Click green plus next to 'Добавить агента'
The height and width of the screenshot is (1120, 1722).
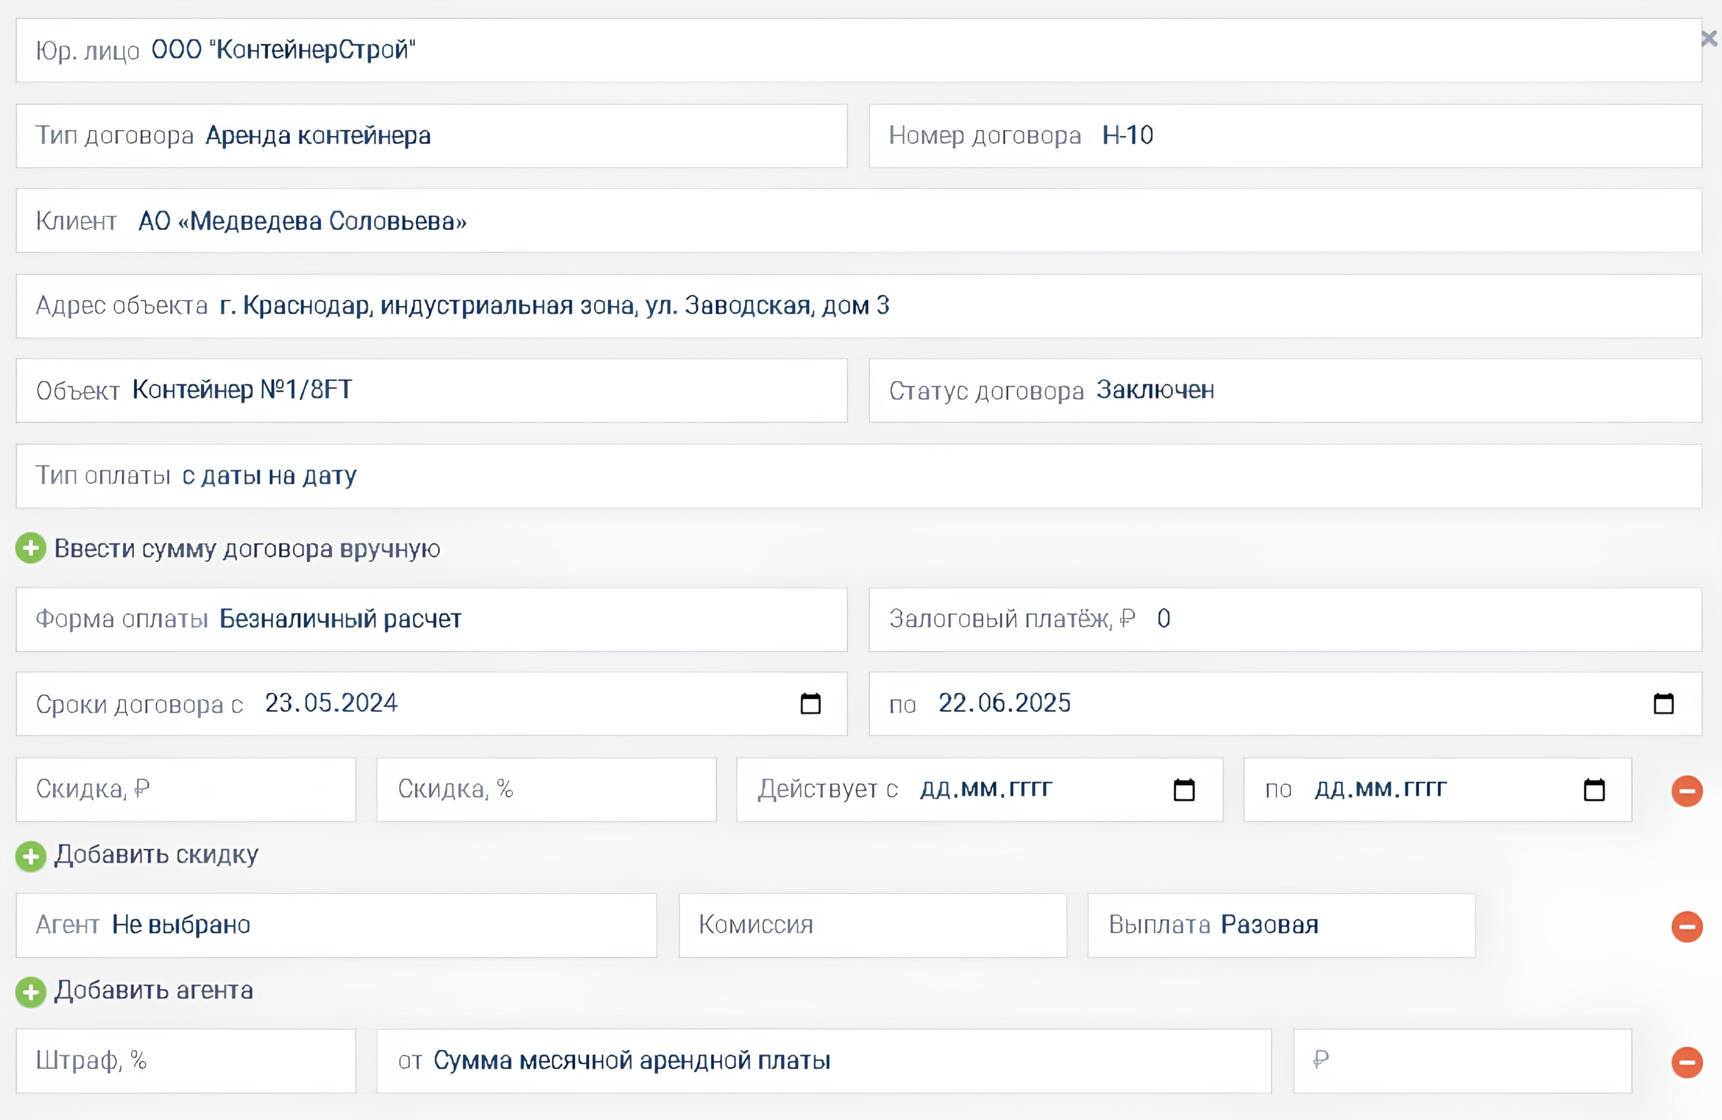click(x=31, y=992)
